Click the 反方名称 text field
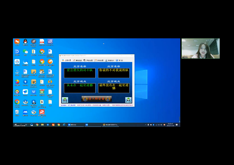Viewport: 234px width, 165px height. tap(114, 73)
